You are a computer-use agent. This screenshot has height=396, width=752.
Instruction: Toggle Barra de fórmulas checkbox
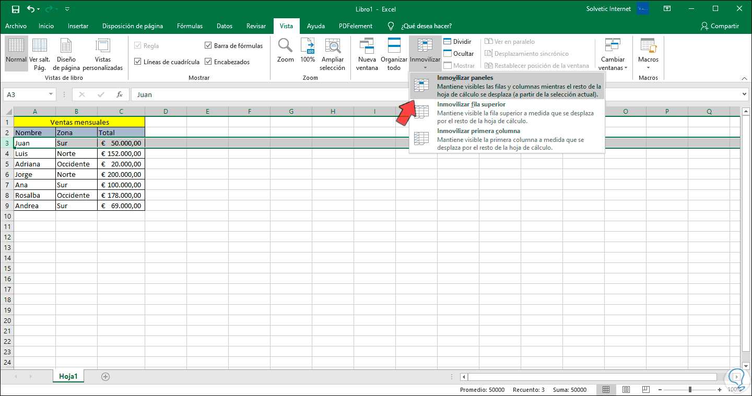pos(208,46)
